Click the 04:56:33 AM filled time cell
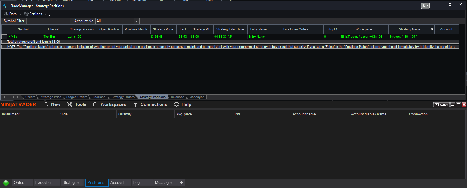Screen dimensions: 467x188 [x=230, y=37]
